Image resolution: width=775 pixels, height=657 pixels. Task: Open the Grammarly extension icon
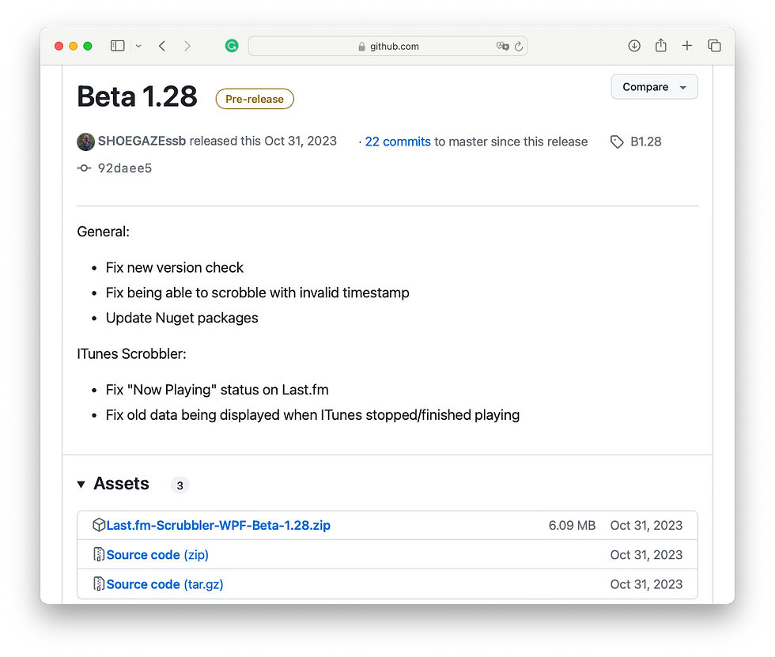click(231, 46)
